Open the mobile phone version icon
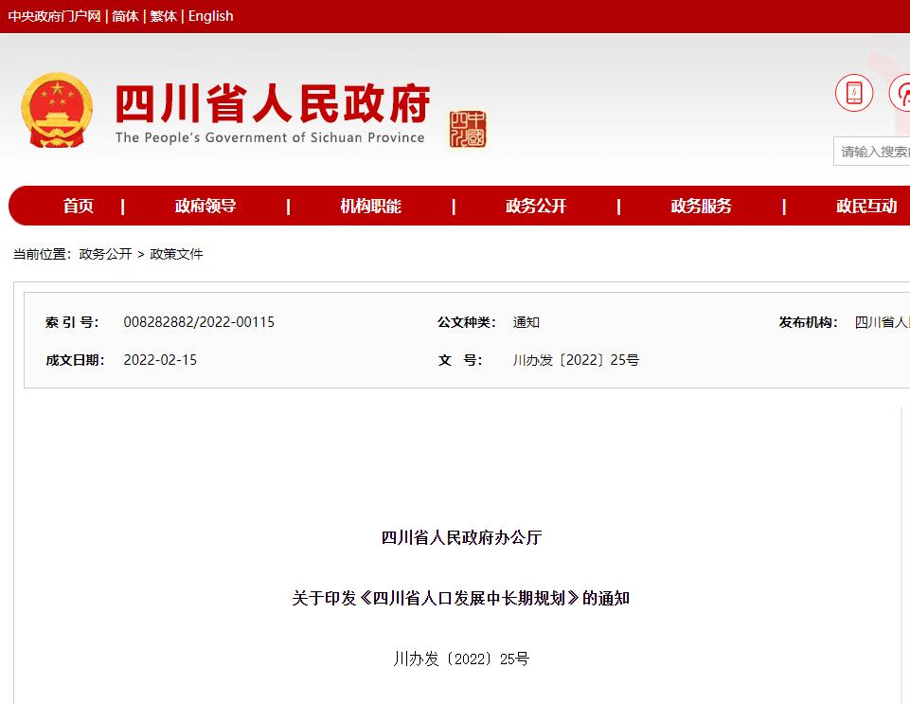The height and width of the screenshot is (704, 910). [854, 92]
